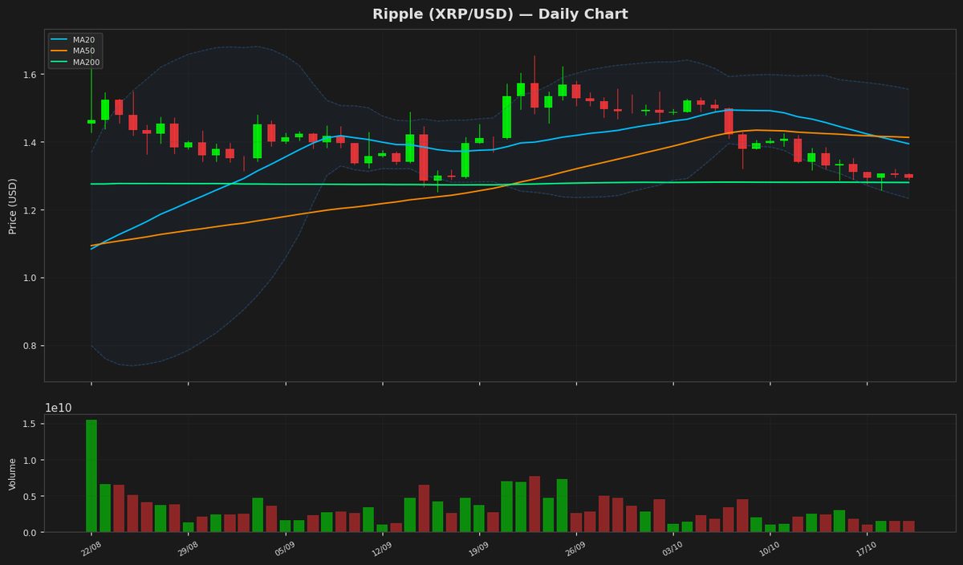Click the 1.2 price axis tick
This screenshot has height=565, width=963.
31,210
